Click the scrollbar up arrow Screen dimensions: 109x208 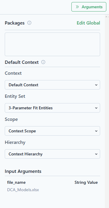106,17
